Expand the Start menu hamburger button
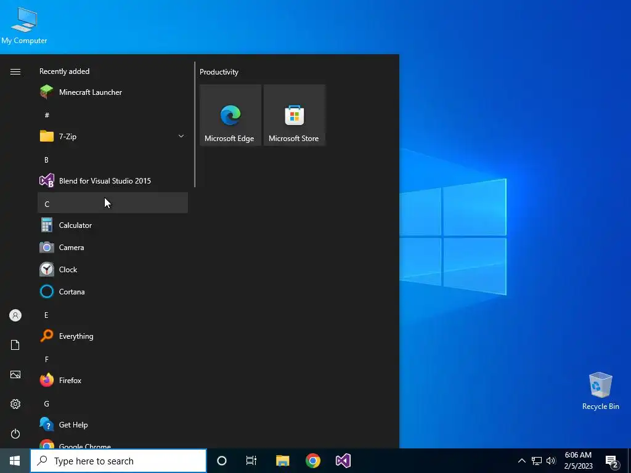This screenshot has height=473, width=631. [15, 71]
